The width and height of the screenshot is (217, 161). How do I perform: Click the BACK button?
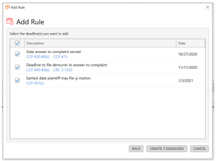point(136,149)
